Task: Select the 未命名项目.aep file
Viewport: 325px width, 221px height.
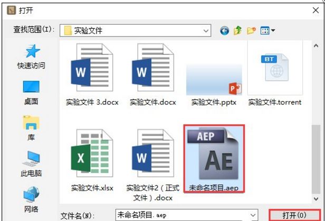Action: pos(214,159)
